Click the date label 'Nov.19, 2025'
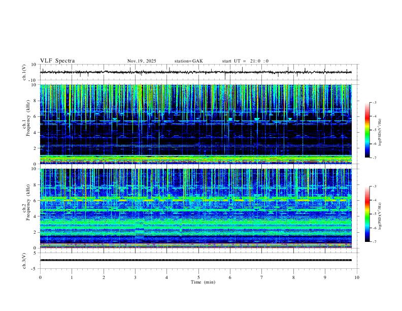The image size is (402, 311). tap(142, 61)
